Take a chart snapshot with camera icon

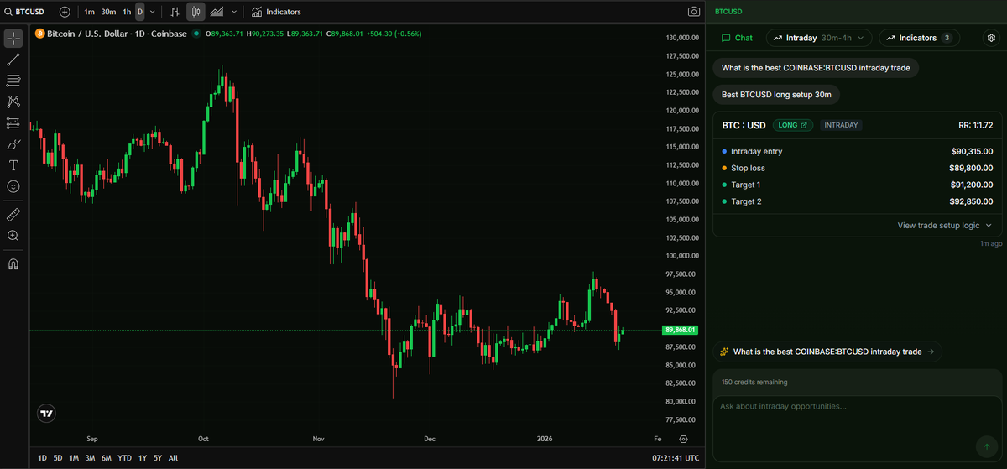tap(694, 12)
